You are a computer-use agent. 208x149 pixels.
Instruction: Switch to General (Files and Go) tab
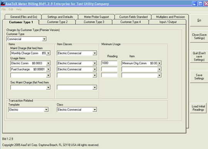(x=23, y=17)
